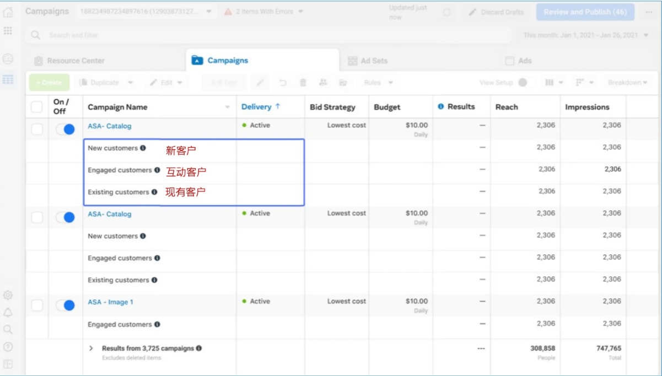Click the more options ellipsis icon
The image size is (662, 376).
[x=649, y=12]
